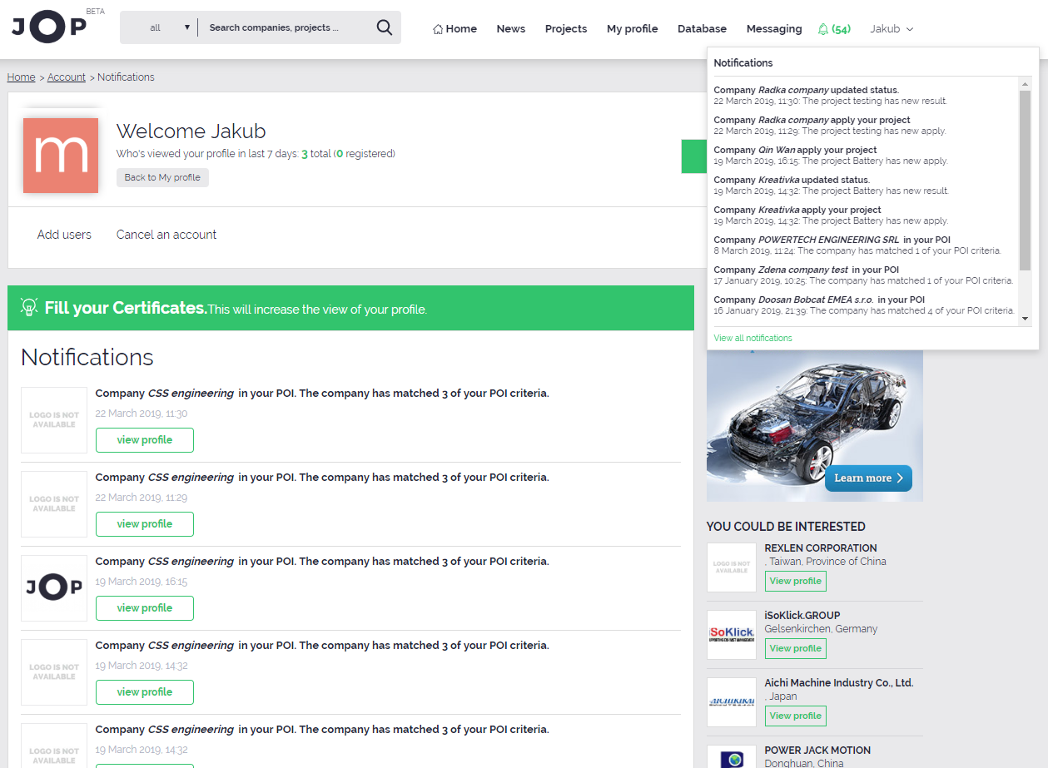Open Zdena company test POI notification
The height and width of the screenshot is (768, 1048).
point(864,275)
